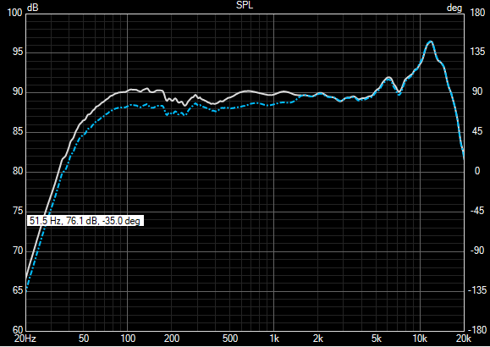Screen dimensions: 490x347
Task: Click the 75 dB axis label
Action: (18, 211)
